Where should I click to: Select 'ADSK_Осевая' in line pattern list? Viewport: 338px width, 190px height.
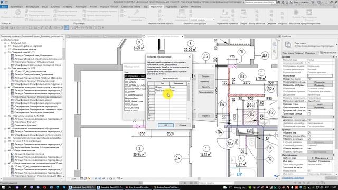[x=132, y=104]
